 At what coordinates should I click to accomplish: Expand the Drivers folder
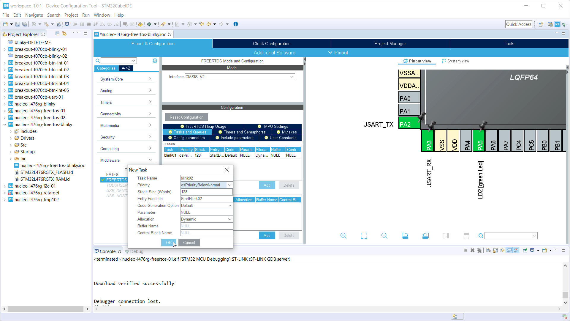point(11,138)
